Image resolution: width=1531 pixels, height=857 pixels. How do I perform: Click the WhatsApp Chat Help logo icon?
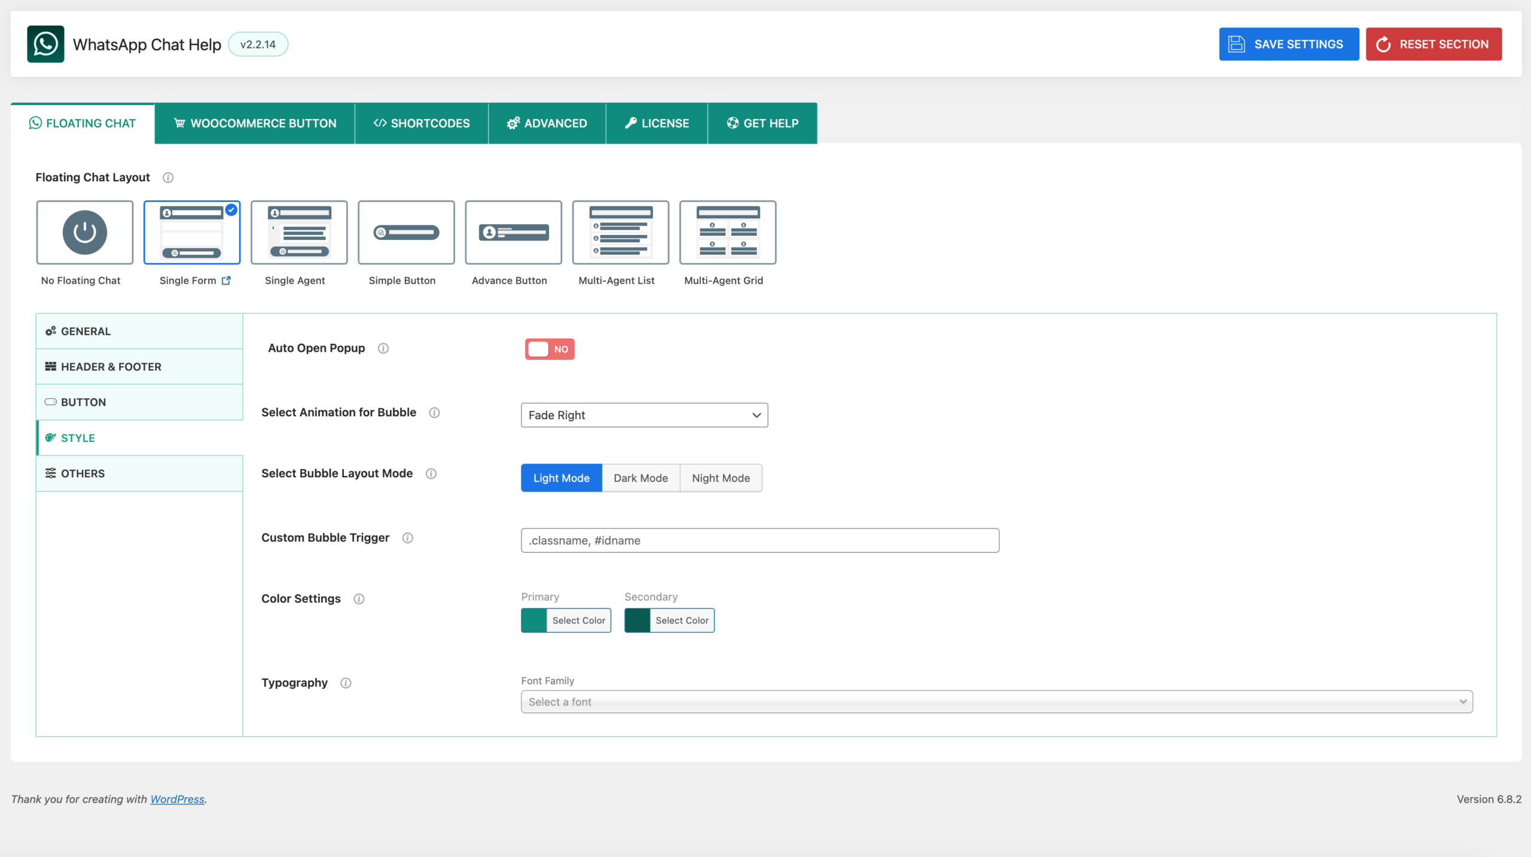point(45,44)
